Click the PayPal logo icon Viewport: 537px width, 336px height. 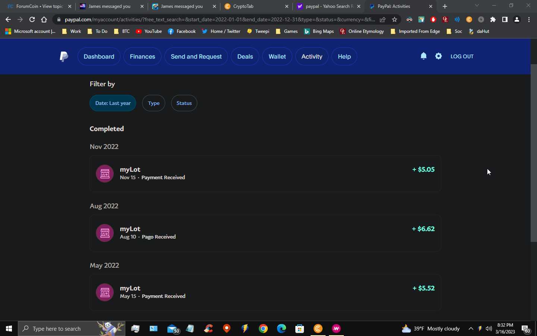coord(64,56)
